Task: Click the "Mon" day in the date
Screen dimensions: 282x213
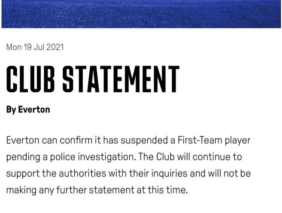Action: pyautogui.click(x=14, y=47)
